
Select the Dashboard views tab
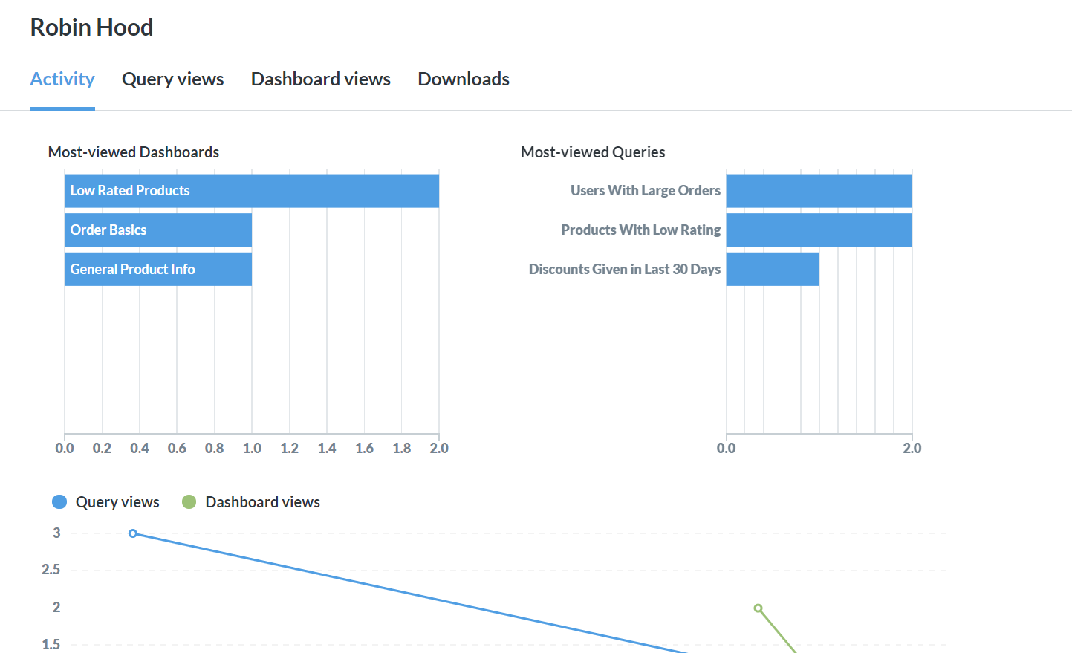pos(320,79)
